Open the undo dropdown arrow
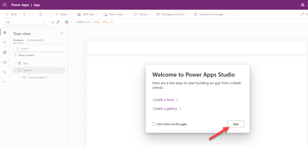Image resolution: width=308 pixels, height=147 pixels. 32,14
